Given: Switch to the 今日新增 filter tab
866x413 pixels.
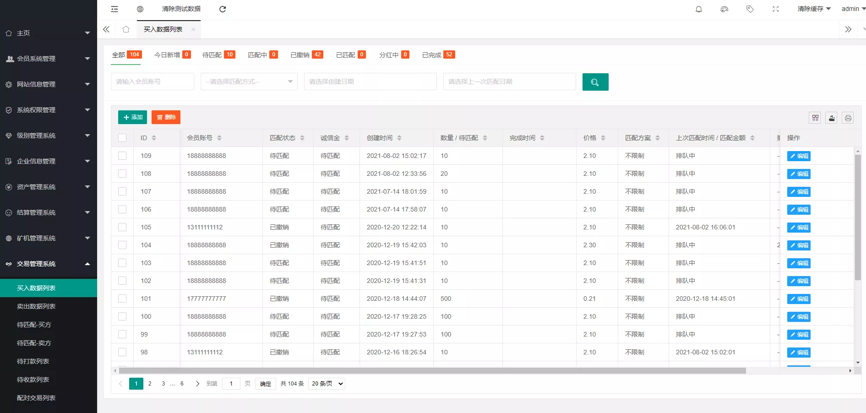Looking at the screenshot, I should (172, 55).
